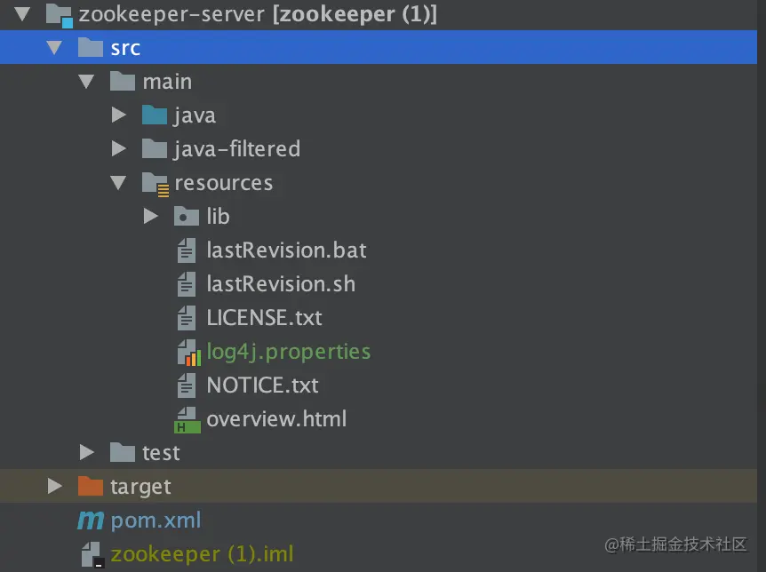
Task: Select the resources folder label
Action: 224,183
